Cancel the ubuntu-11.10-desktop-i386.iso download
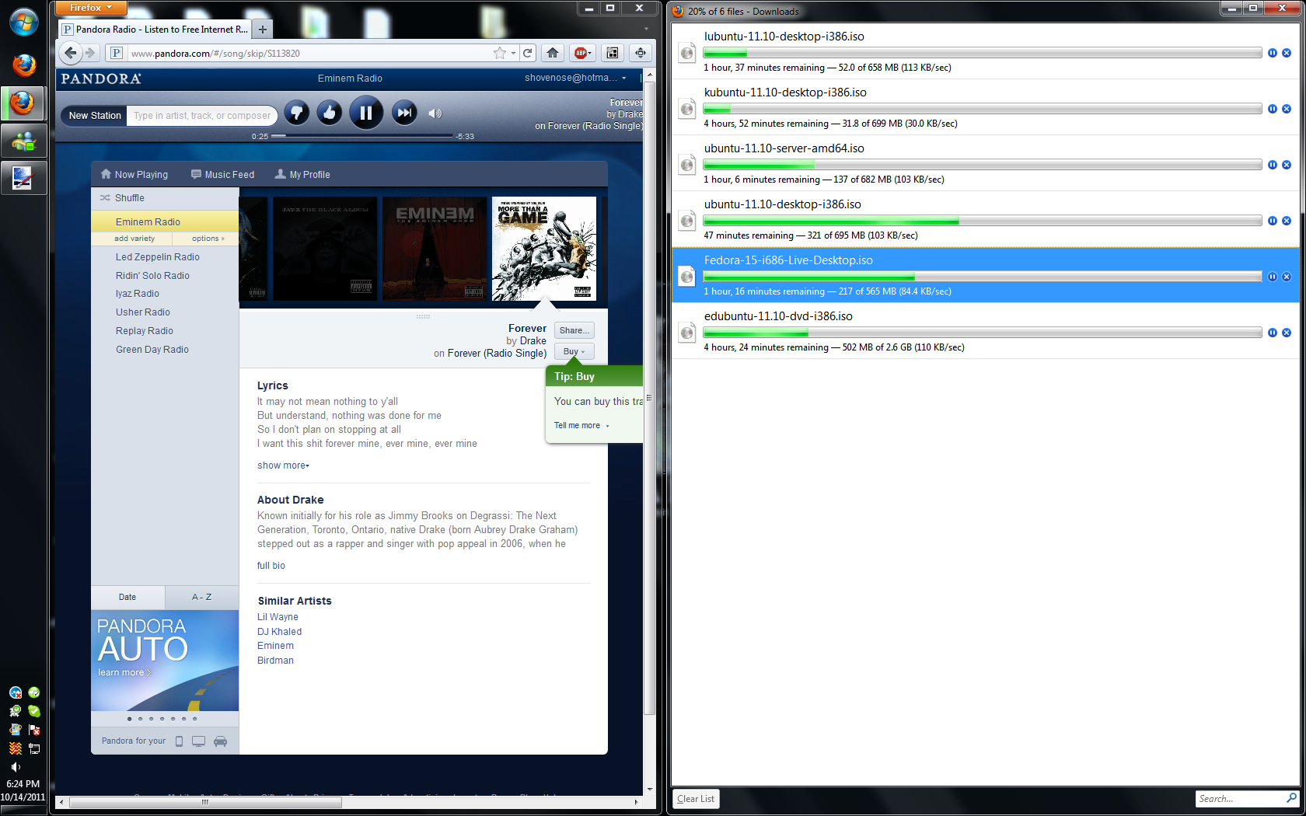1306x816 pixels. click(1287, 221)
